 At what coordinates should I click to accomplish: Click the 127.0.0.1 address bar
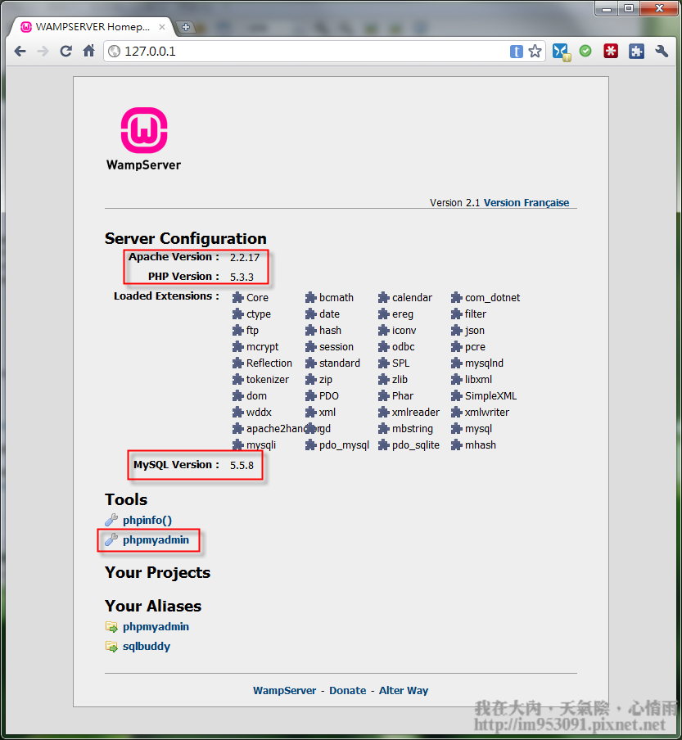point(311,52)
